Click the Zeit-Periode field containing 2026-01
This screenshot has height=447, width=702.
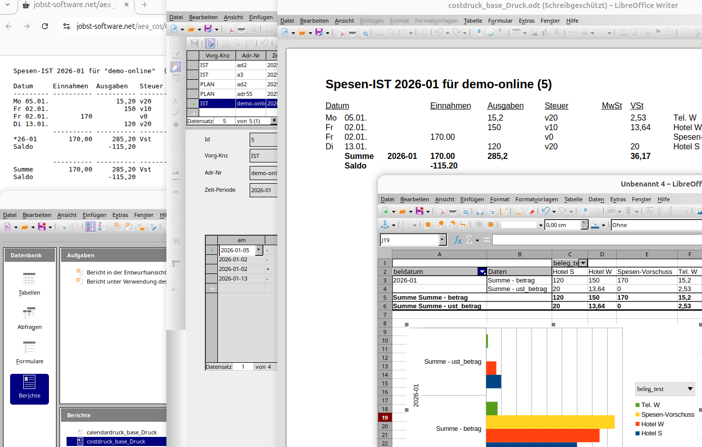pyautogui.click(x=263, y=190)
